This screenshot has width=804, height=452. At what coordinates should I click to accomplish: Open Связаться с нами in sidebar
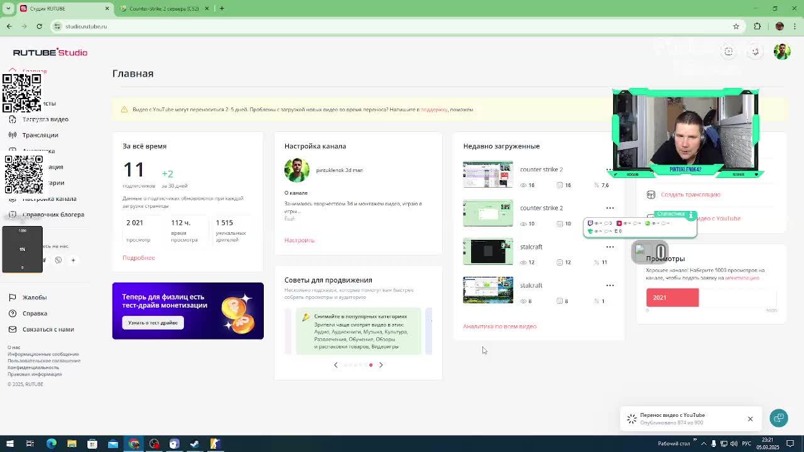pyautogui.click(x=48, y=330)
